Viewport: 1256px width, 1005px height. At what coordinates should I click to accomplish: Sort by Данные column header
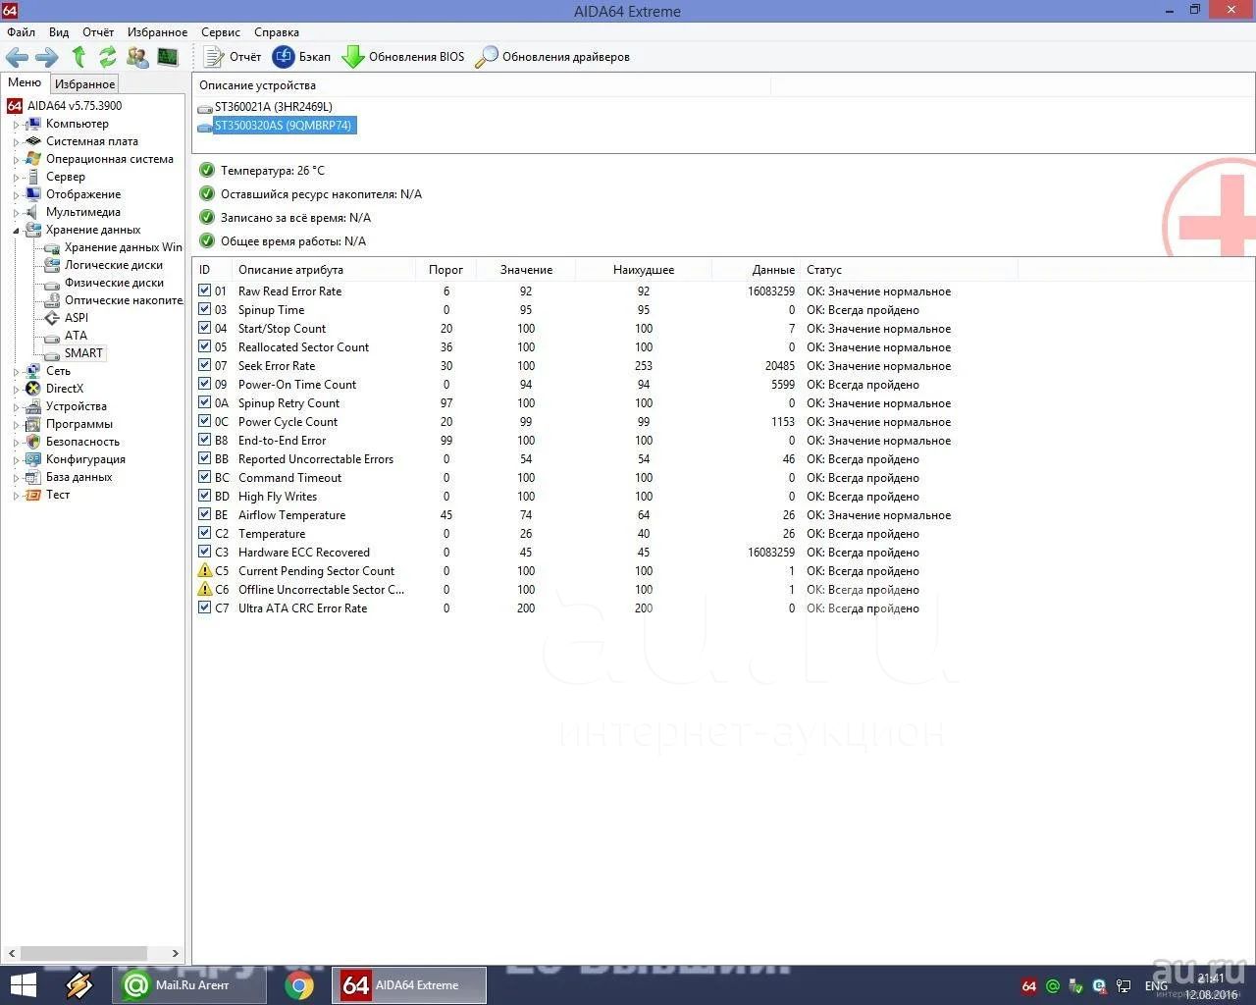[x=756, y=270]
